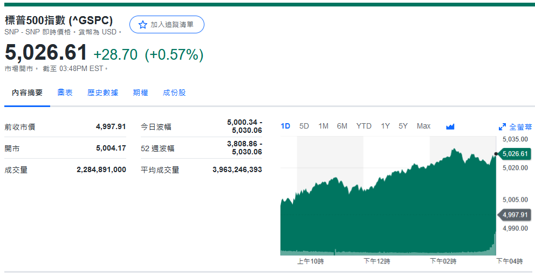Select the 內容摘要 summary tab
The image size is (535, 277).
(27, 93)
